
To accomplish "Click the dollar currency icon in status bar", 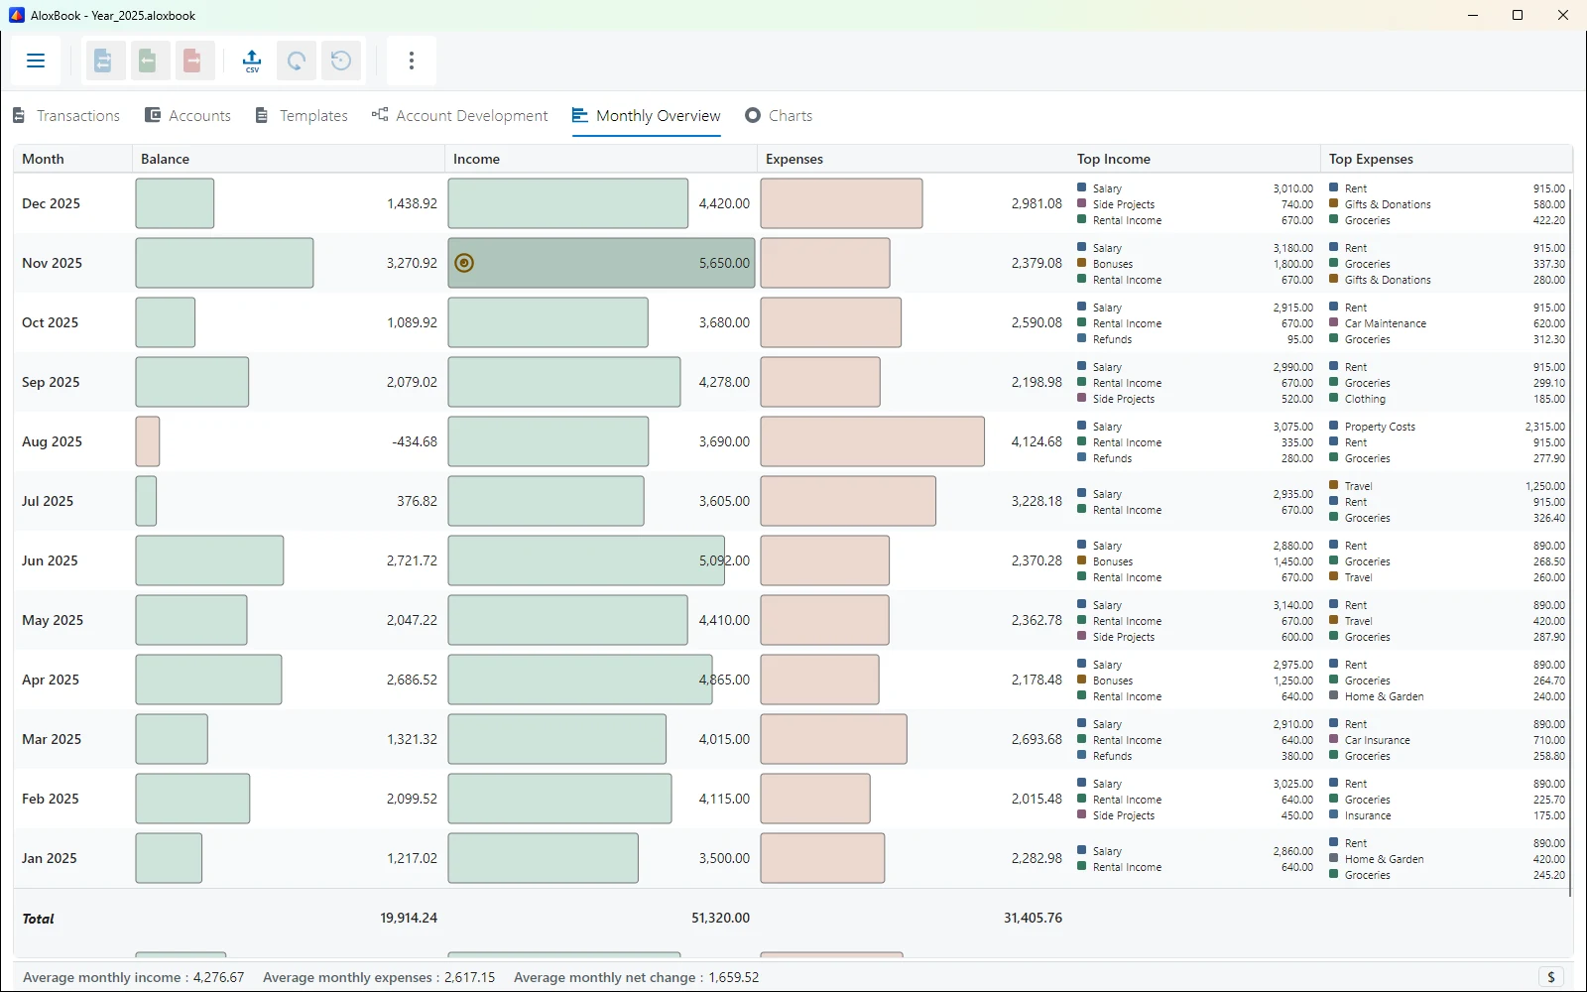I will coord(1551,977).
